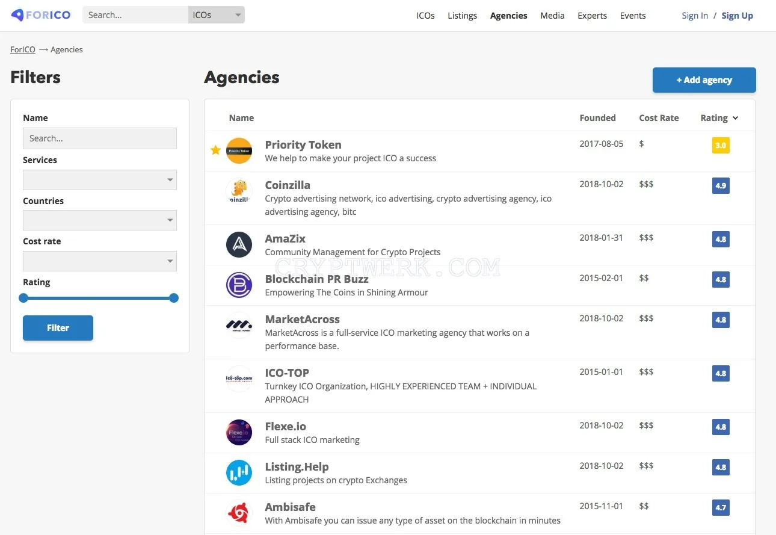Click the Founded column header
This screenshot has height=535, width=776.
coord(597,118)
